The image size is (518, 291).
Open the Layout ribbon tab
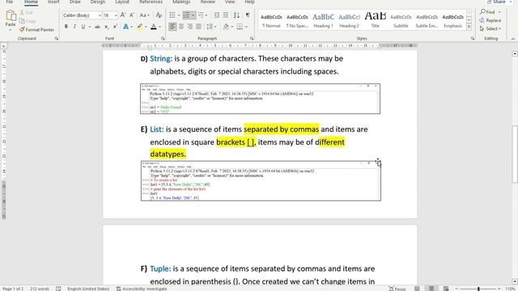tap(122, 2)
